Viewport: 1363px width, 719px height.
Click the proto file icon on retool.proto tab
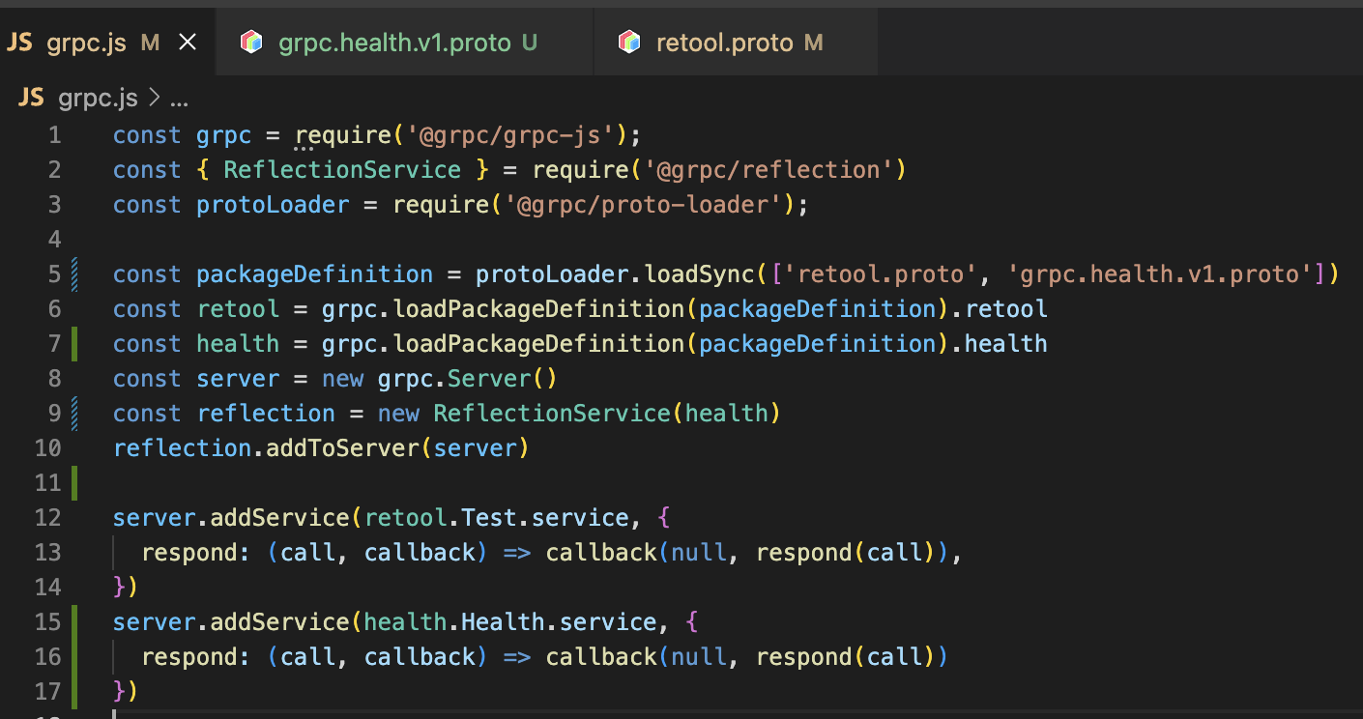[629, 43]
